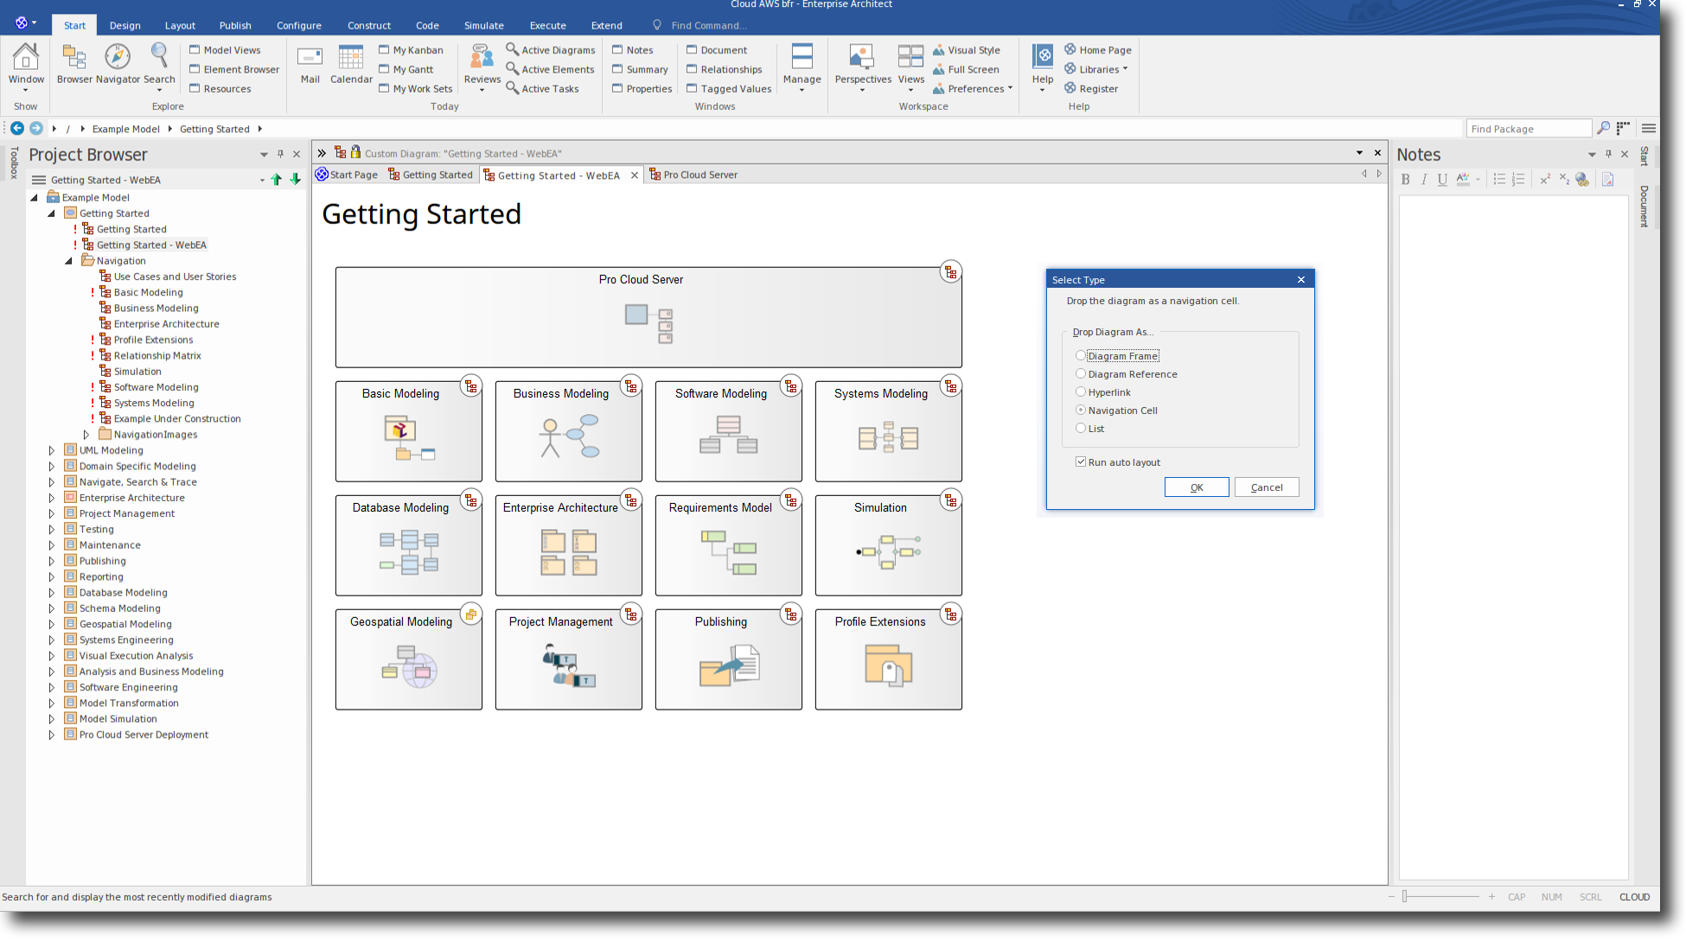Click green up arrow in Project Browser
Screen dimensions: 1686x942
tap(277, 180)
